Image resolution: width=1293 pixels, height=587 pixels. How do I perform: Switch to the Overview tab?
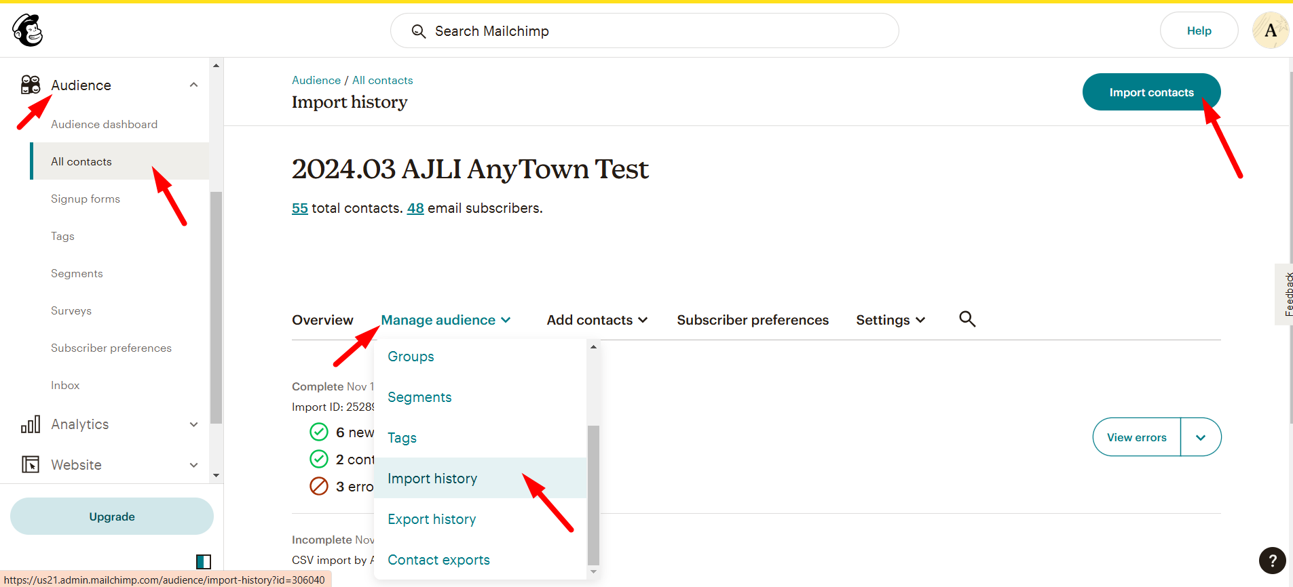pos(322,320)
